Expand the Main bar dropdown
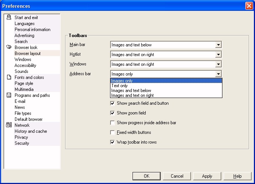Viewport: 255px width, 184px height. point(218,45)
